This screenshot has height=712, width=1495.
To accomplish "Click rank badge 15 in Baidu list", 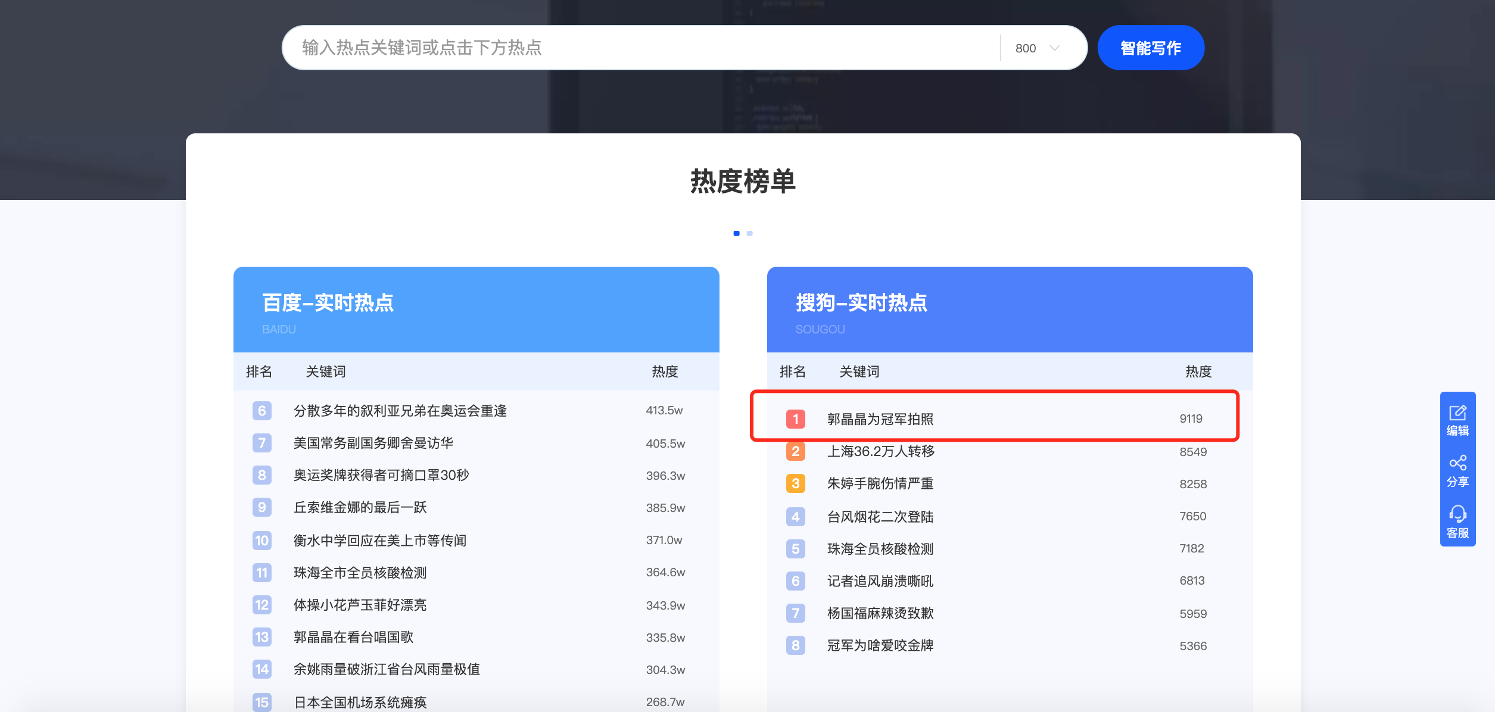I will [262, 702].
